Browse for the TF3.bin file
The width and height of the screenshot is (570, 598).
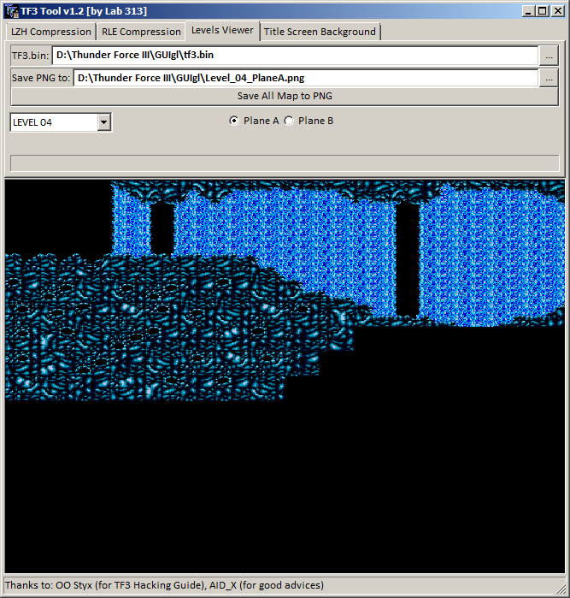coord(549,56)
